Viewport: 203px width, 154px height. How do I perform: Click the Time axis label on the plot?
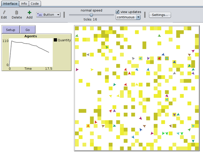click(x=28, y=69)
